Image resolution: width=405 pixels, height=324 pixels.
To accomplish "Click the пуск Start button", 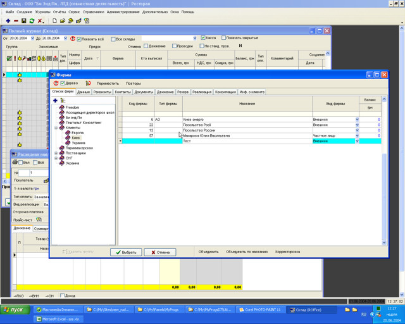I will pos(14,309).
